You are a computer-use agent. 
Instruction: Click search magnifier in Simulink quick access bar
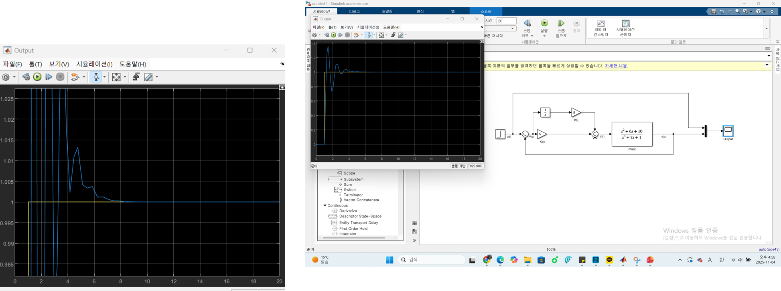737,12
